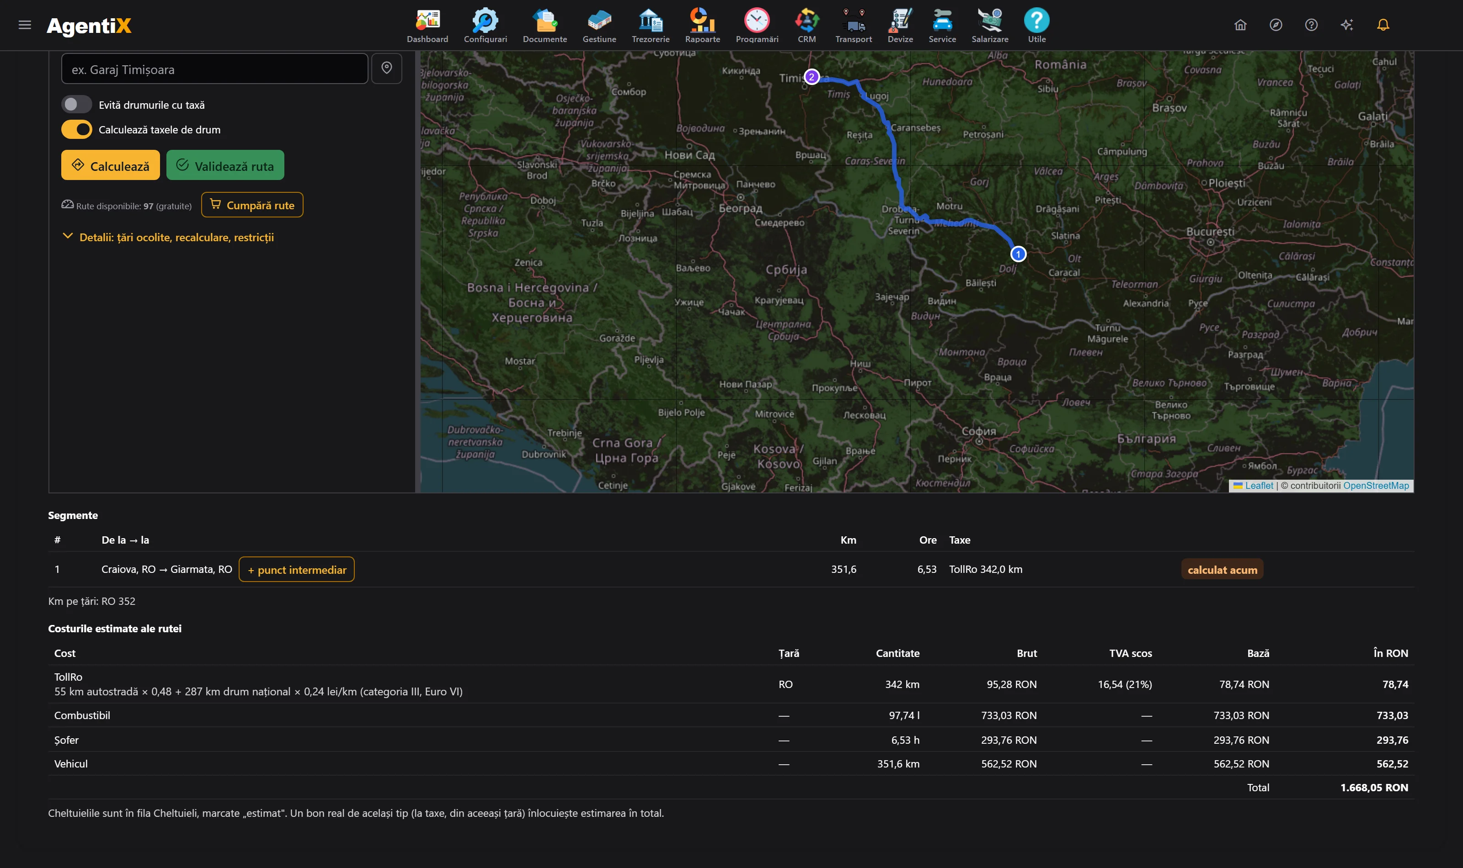Focus the ex. Garaj Timișoara field
1463x868 pixels.
coord(215,69)
